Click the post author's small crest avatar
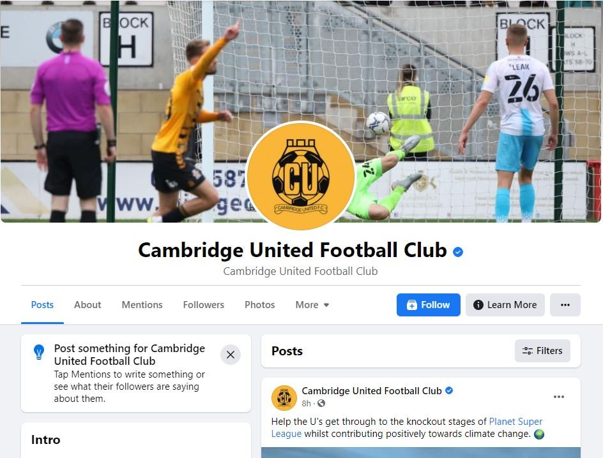 click(284, 398)
